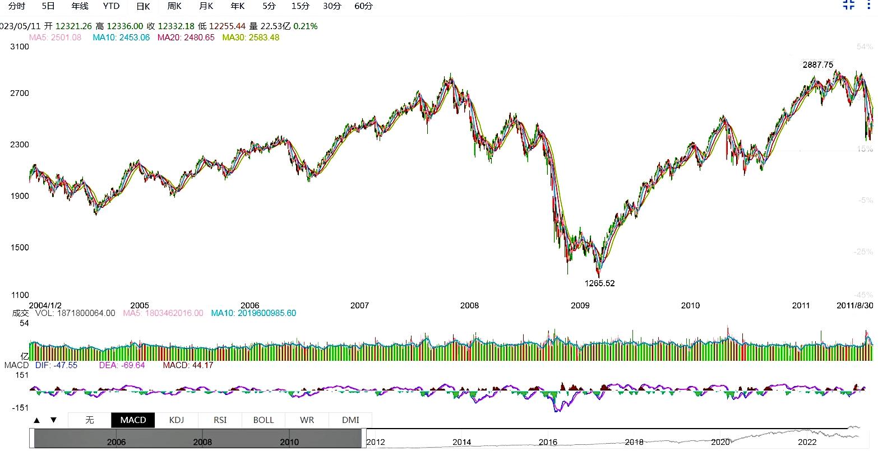The height and width of the screenshot is (451, 878).
Task: Click the volume MA10: 2019600985.60 label
Action: tap(253, 313)
